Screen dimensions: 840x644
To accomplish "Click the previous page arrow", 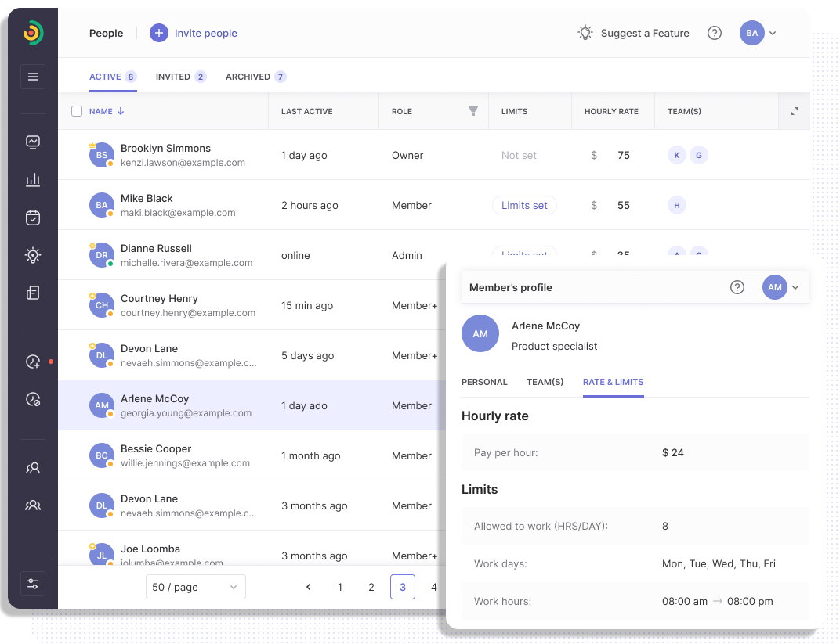I will (x=309, y=587).
